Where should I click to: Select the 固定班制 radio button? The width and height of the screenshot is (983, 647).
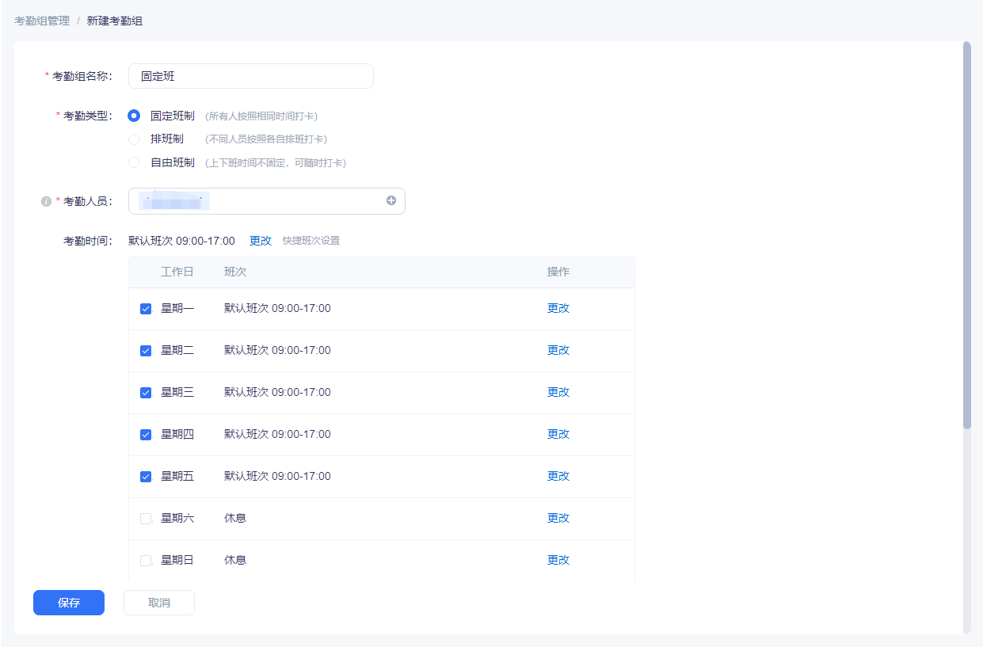(134, 116)
